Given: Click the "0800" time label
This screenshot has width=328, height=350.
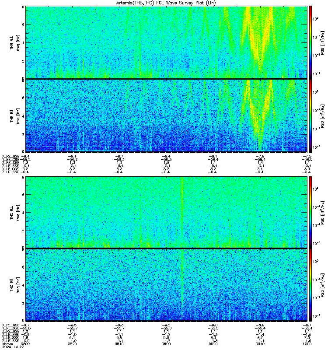Looking at the screenshot, I should [x=25, y=344].
